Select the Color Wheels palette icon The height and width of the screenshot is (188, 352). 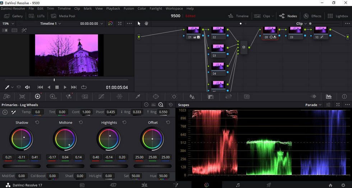(x=37, y=96)
